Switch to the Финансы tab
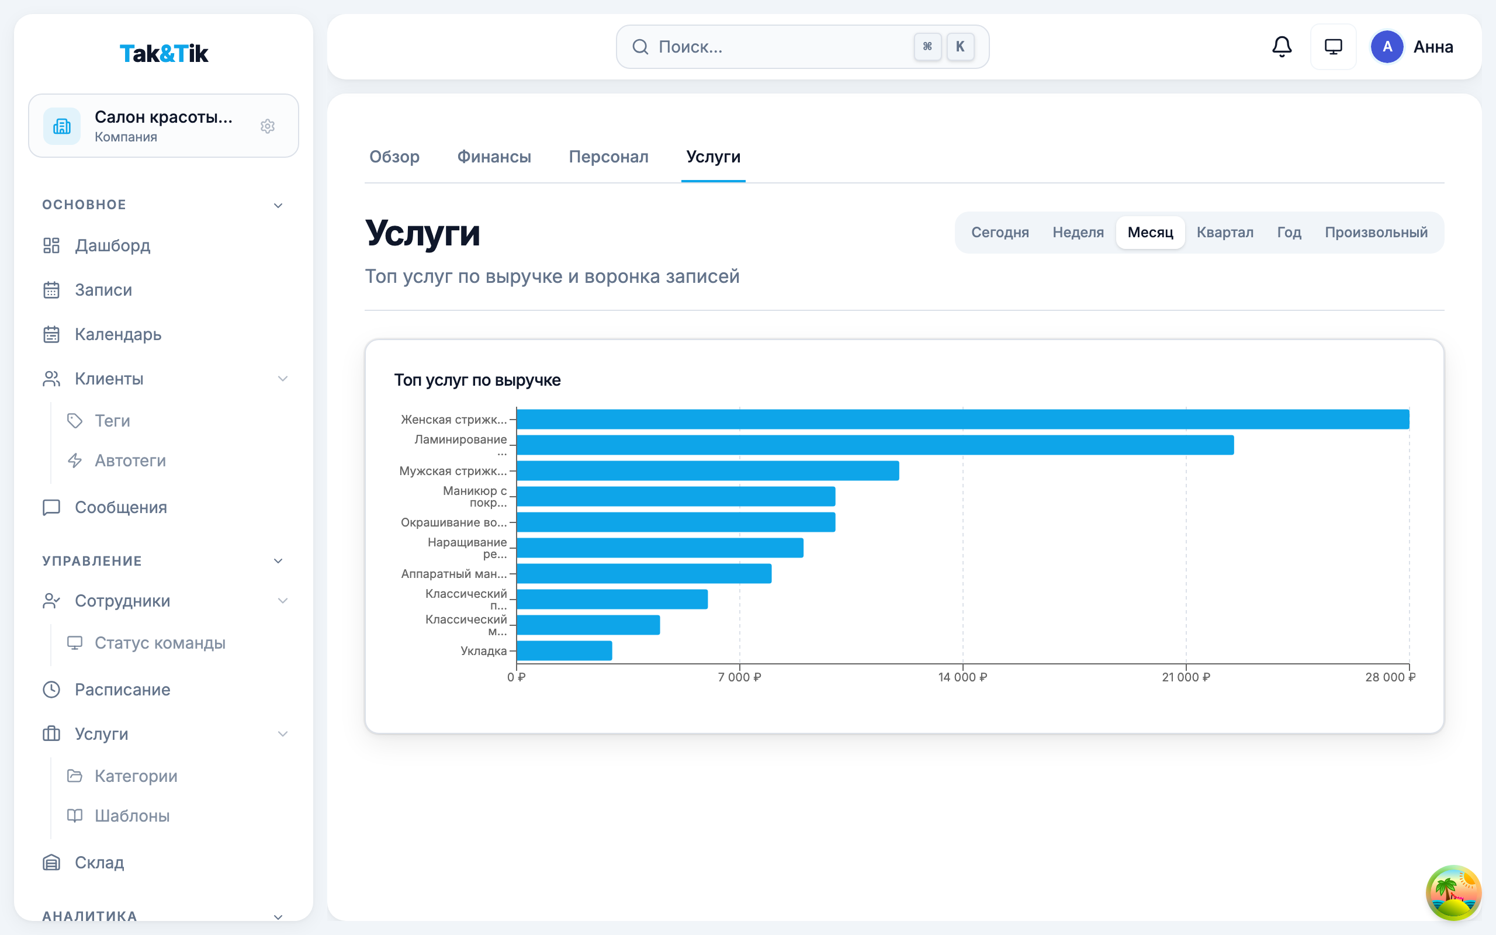The image size is (1496, 935). [493, 157]
